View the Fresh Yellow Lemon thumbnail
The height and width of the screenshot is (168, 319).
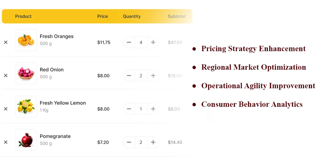tap(26, 107)
